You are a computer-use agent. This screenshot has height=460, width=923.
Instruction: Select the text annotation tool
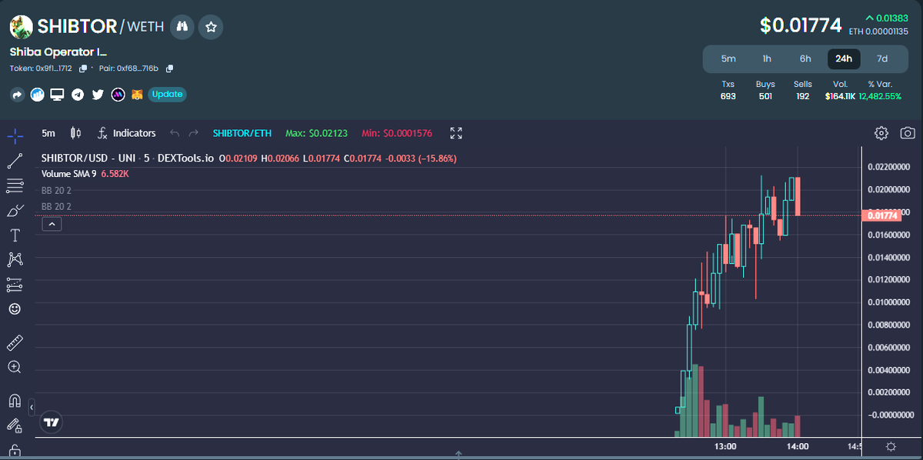[15, 235]
